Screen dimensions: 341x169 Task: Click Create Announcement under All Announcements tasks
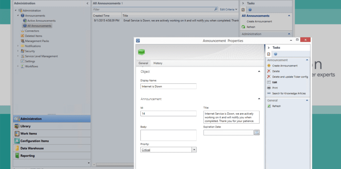tap(259, 21)
